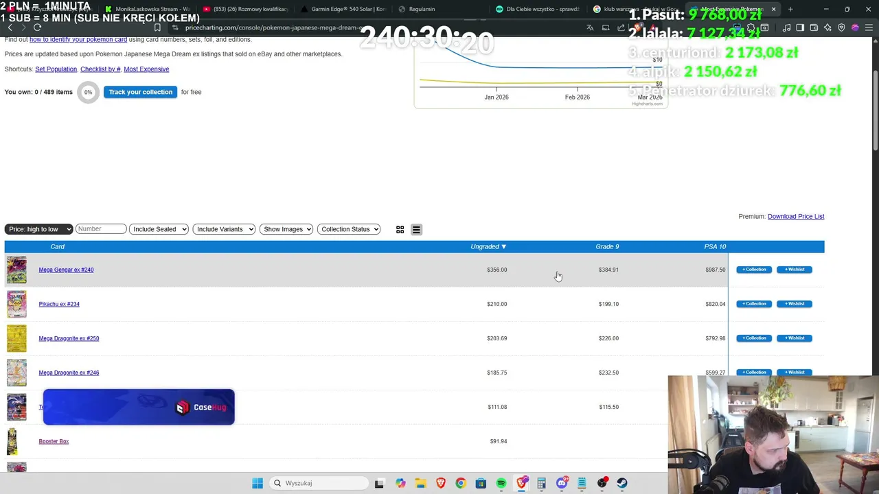Open Brave Wallet icon
Image resolution: width=879 pixels, height=494 pixels.
(814, 27)
